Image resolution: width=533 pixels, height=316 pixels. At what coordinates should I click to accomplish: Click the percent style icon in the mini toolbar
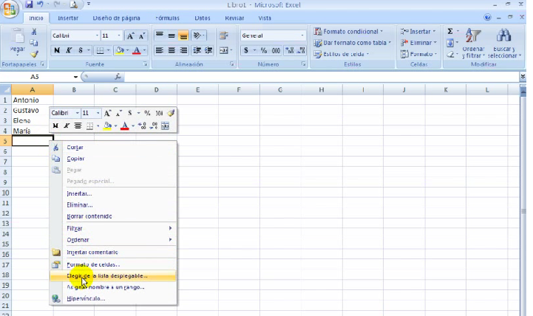pos(147,113)
